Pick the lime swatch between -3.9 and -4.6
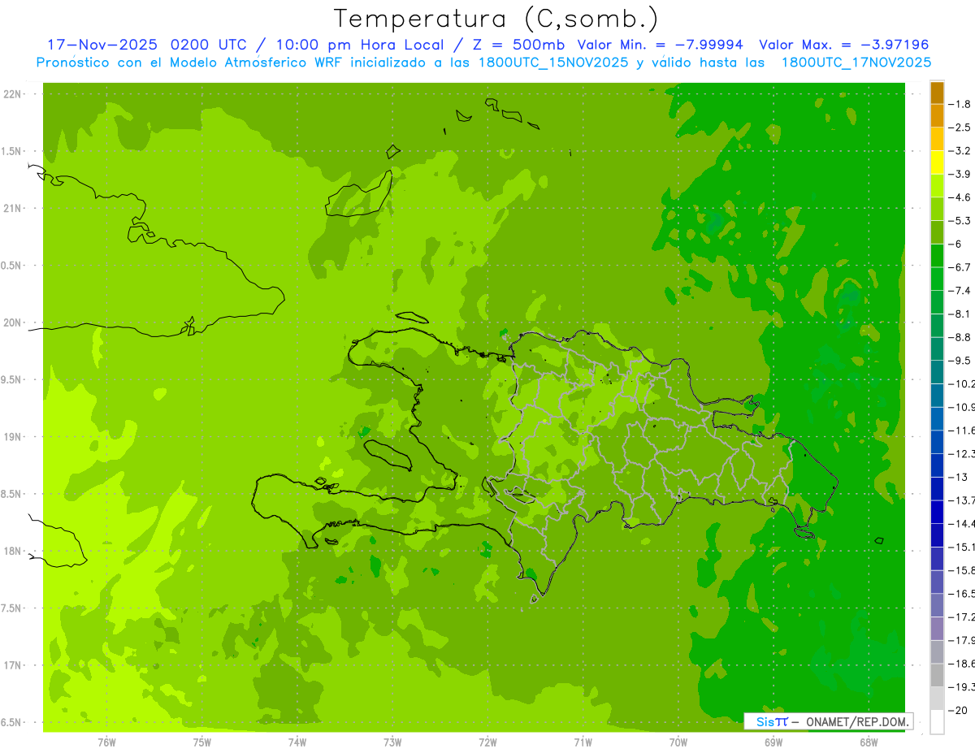This screenshot has height=753, width=975. [x=937, y=186]
